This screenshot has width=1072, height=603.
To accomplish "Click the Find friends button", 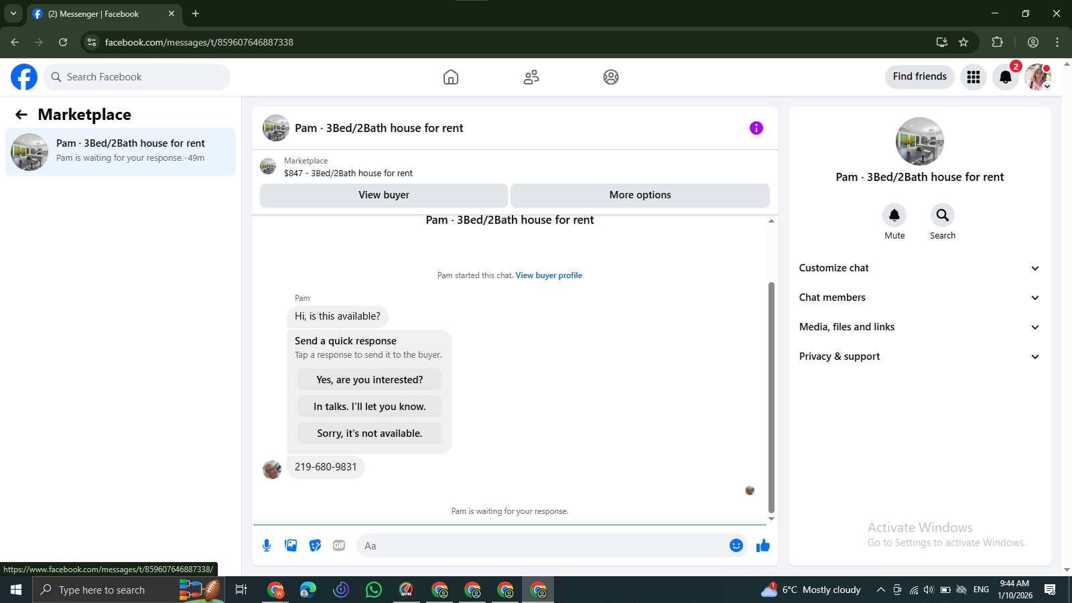I will click(920, 76).
